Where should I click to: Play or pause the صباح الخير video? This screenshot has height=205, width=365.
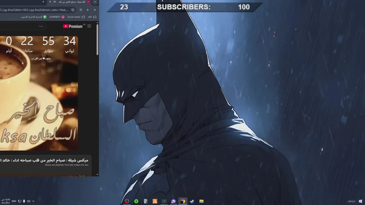coord(39,93)
